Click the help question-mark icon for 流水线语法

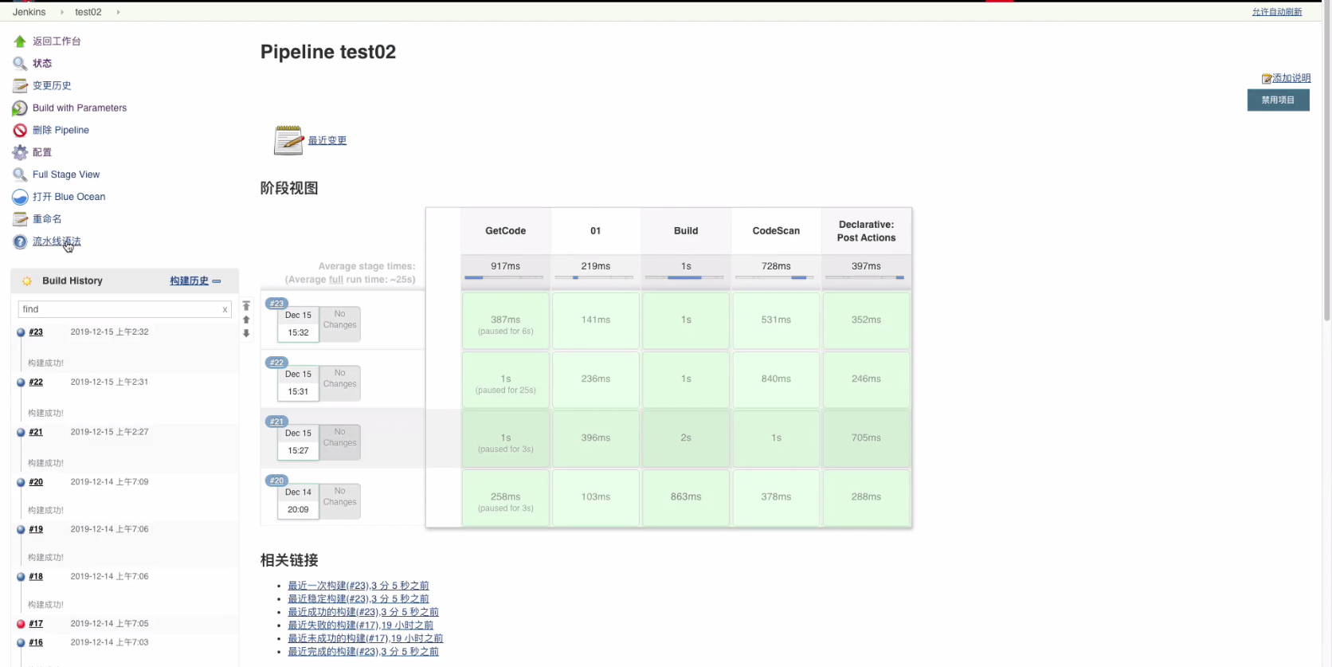click(20, 242)
